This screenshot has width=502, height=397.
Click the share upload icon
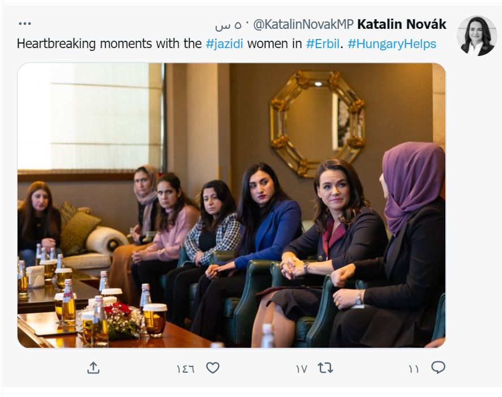[x=93, y=368]
